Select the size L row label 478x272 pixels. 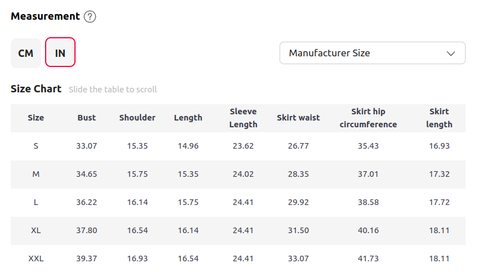36,202
